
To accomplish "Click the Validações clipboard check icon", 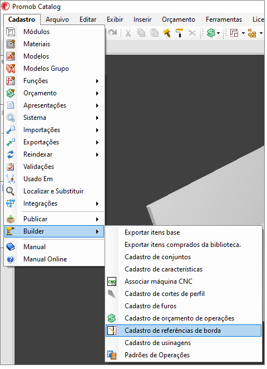I will pos(11,167).
